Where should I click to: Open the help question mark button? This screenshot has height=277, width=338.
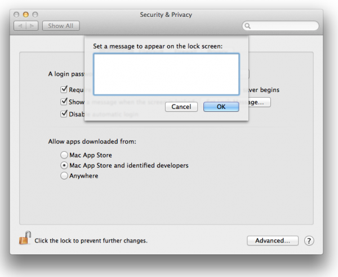(x=309, y=241)
